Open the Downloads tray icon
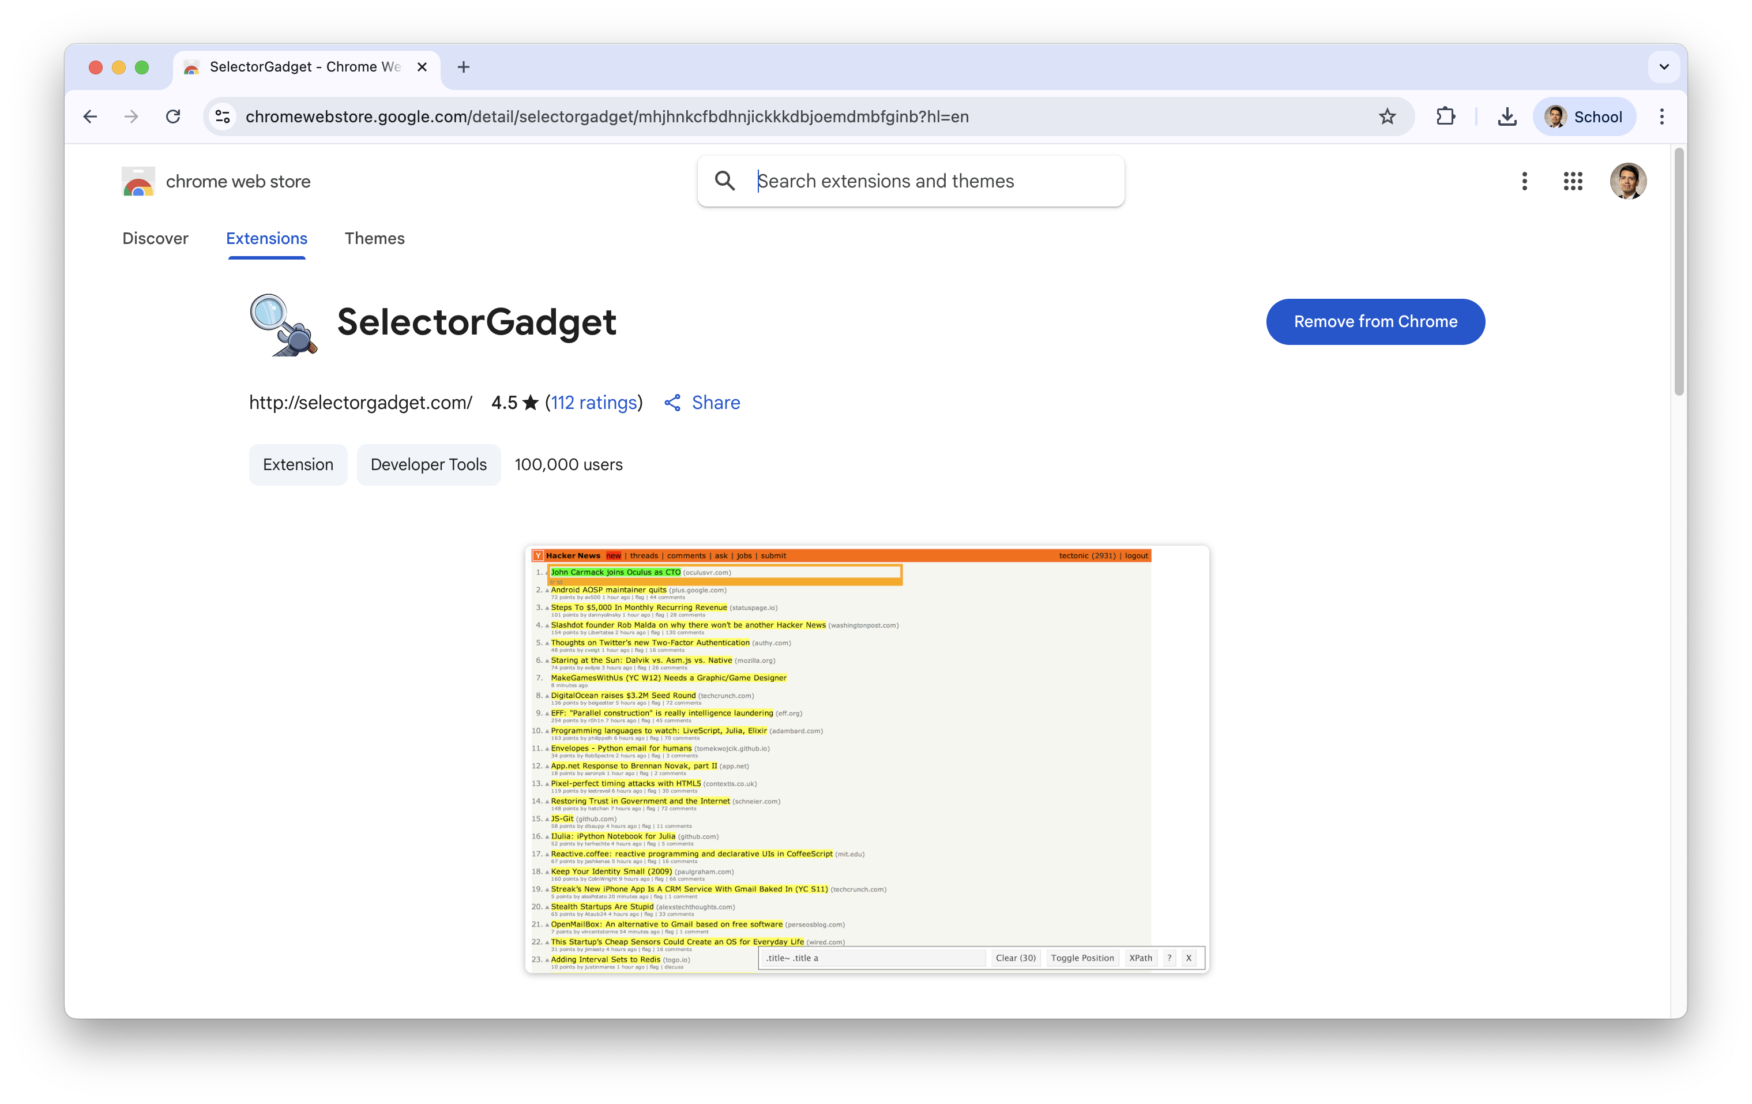The image size is (1752, 1104). (1507, 117)
